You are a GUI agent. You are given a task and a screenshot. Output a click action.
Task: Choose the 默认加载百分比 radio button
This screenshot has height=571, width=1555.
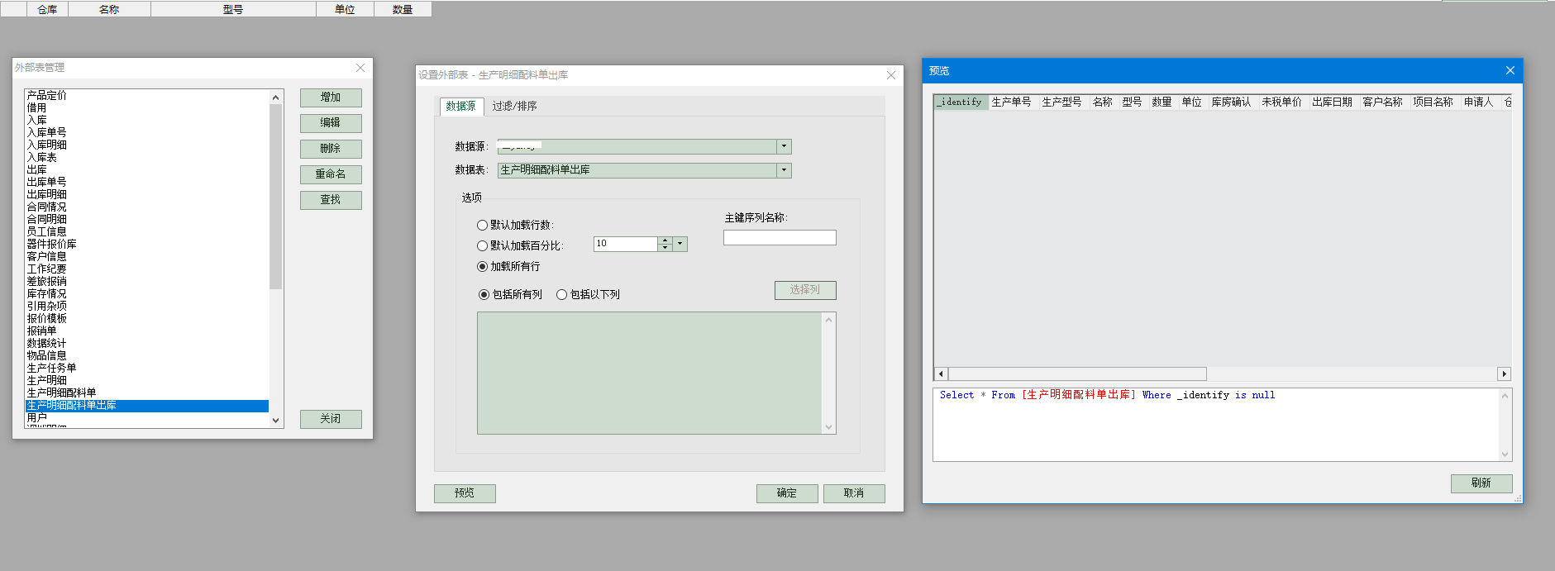click(483, 245)
